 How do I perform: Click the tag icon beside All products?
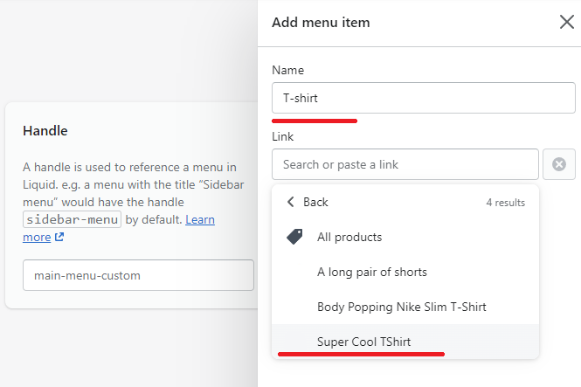coord(294,237)
